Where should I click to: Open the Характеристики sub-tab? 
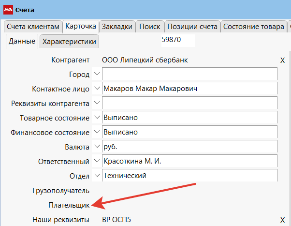(x=69, y=42)
